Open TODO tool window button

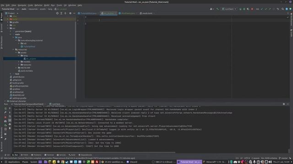[x=24, y=155]
